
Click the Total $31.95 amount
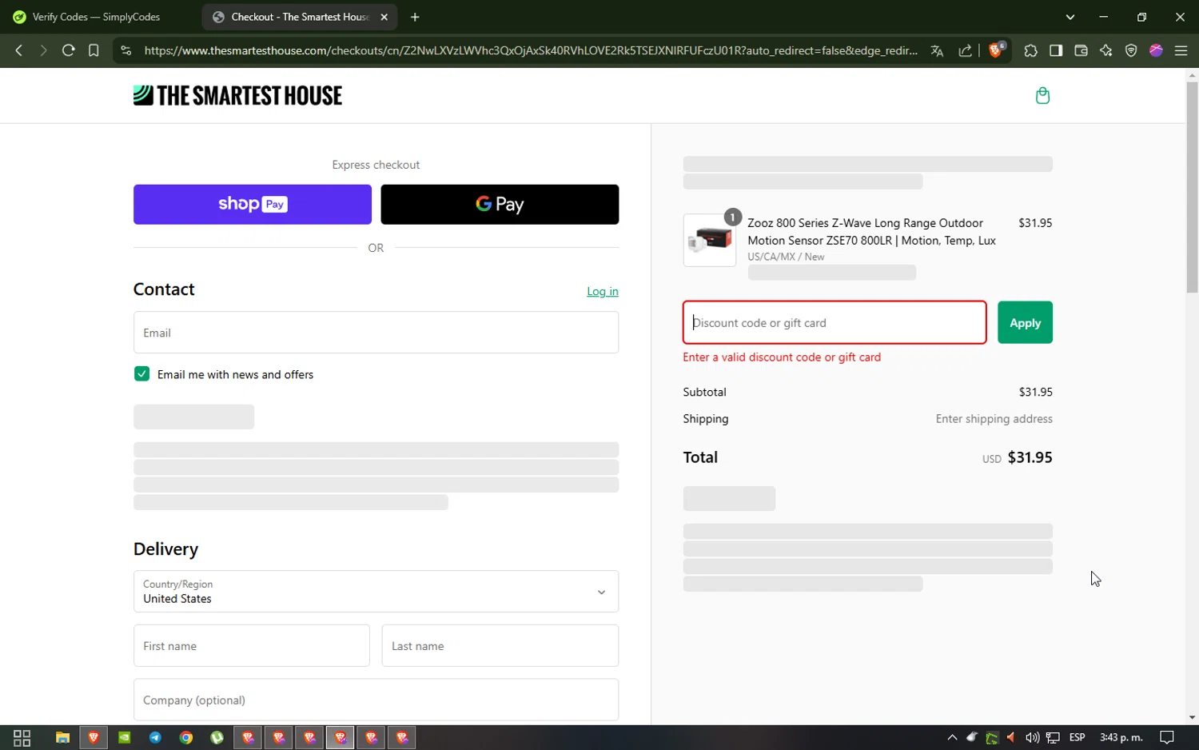click(x=1030, y=457)
